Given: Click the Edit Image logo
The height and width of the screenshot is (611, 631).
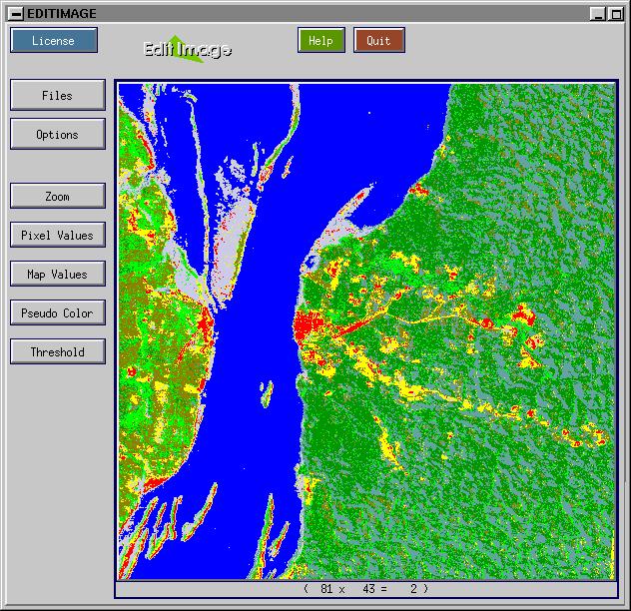Looking at the screenshot, I should click(188, 49).
